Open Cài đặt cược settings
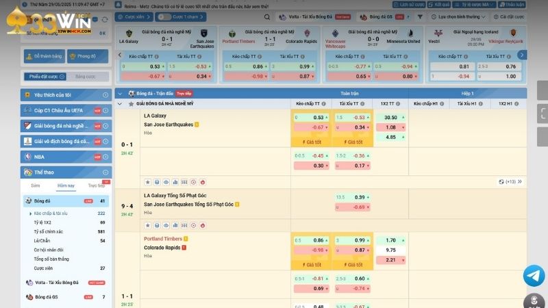 tap(509, 16)
